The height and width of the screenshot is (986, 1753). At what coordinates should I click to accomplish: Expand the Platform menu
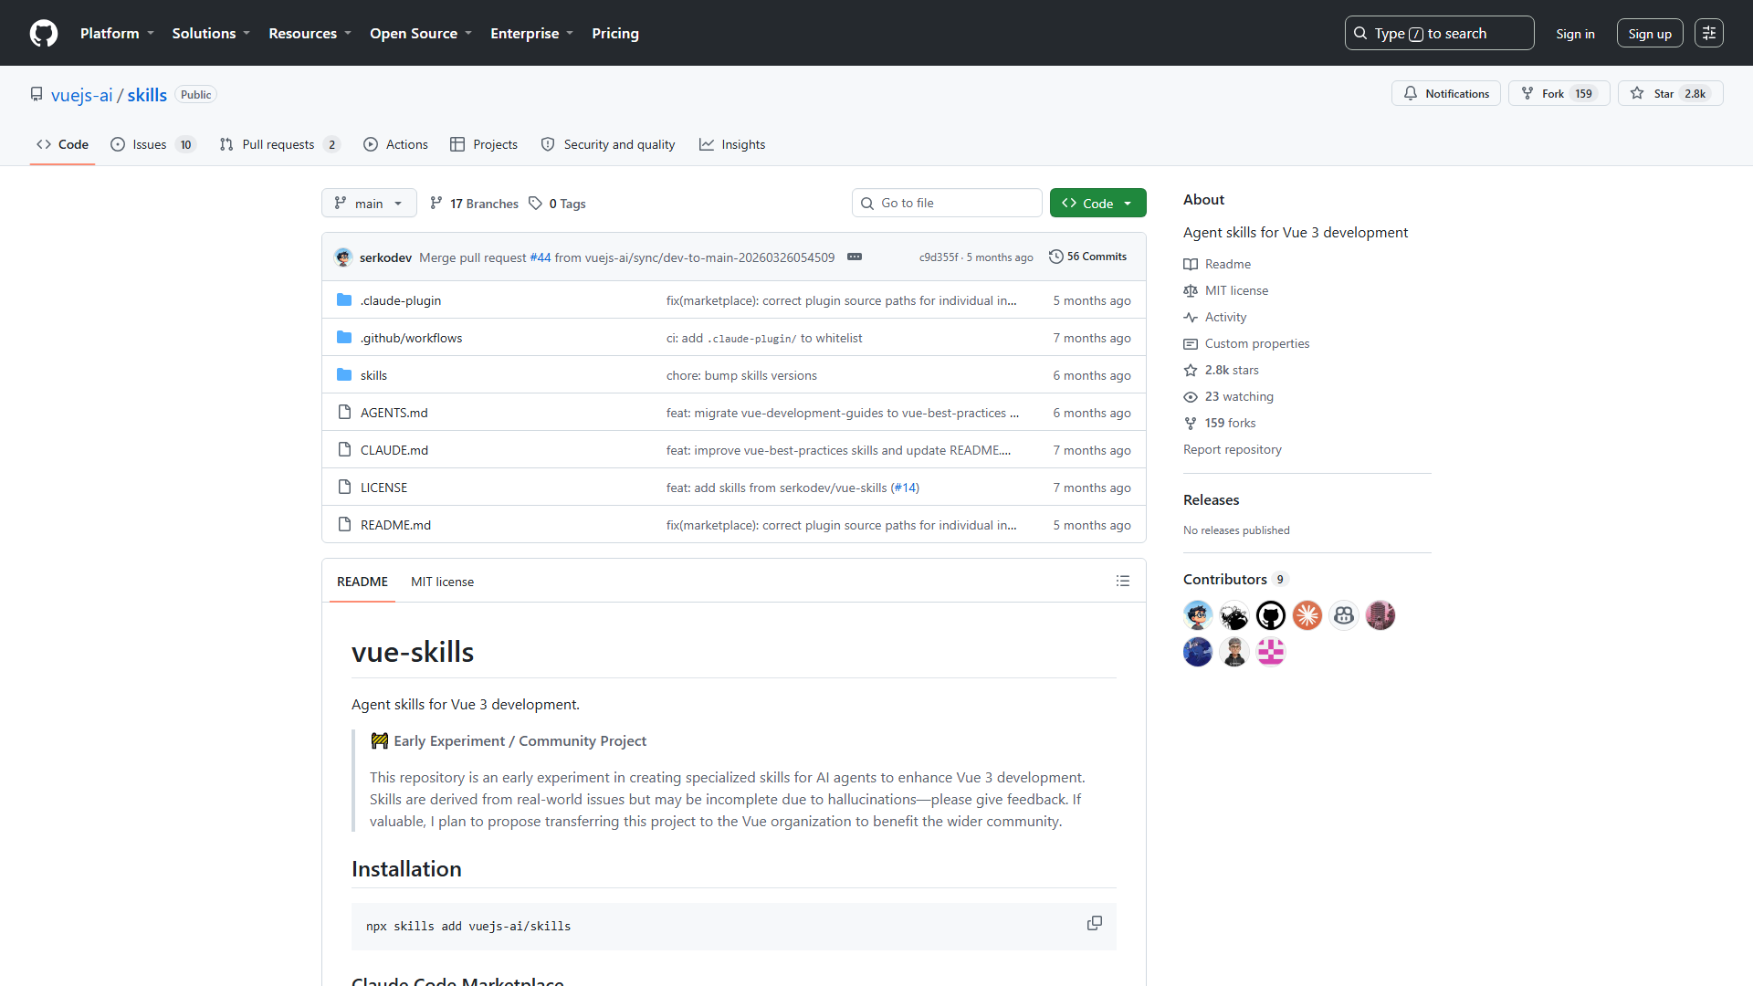point(117,33)
